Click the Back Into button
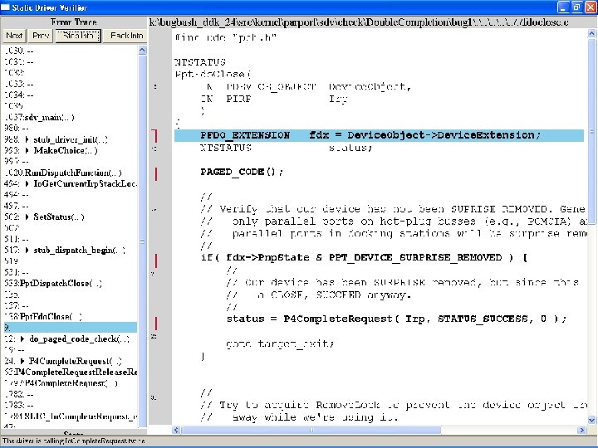The width and height of the screenshot is (598, 448). click(x=126, y=36)
